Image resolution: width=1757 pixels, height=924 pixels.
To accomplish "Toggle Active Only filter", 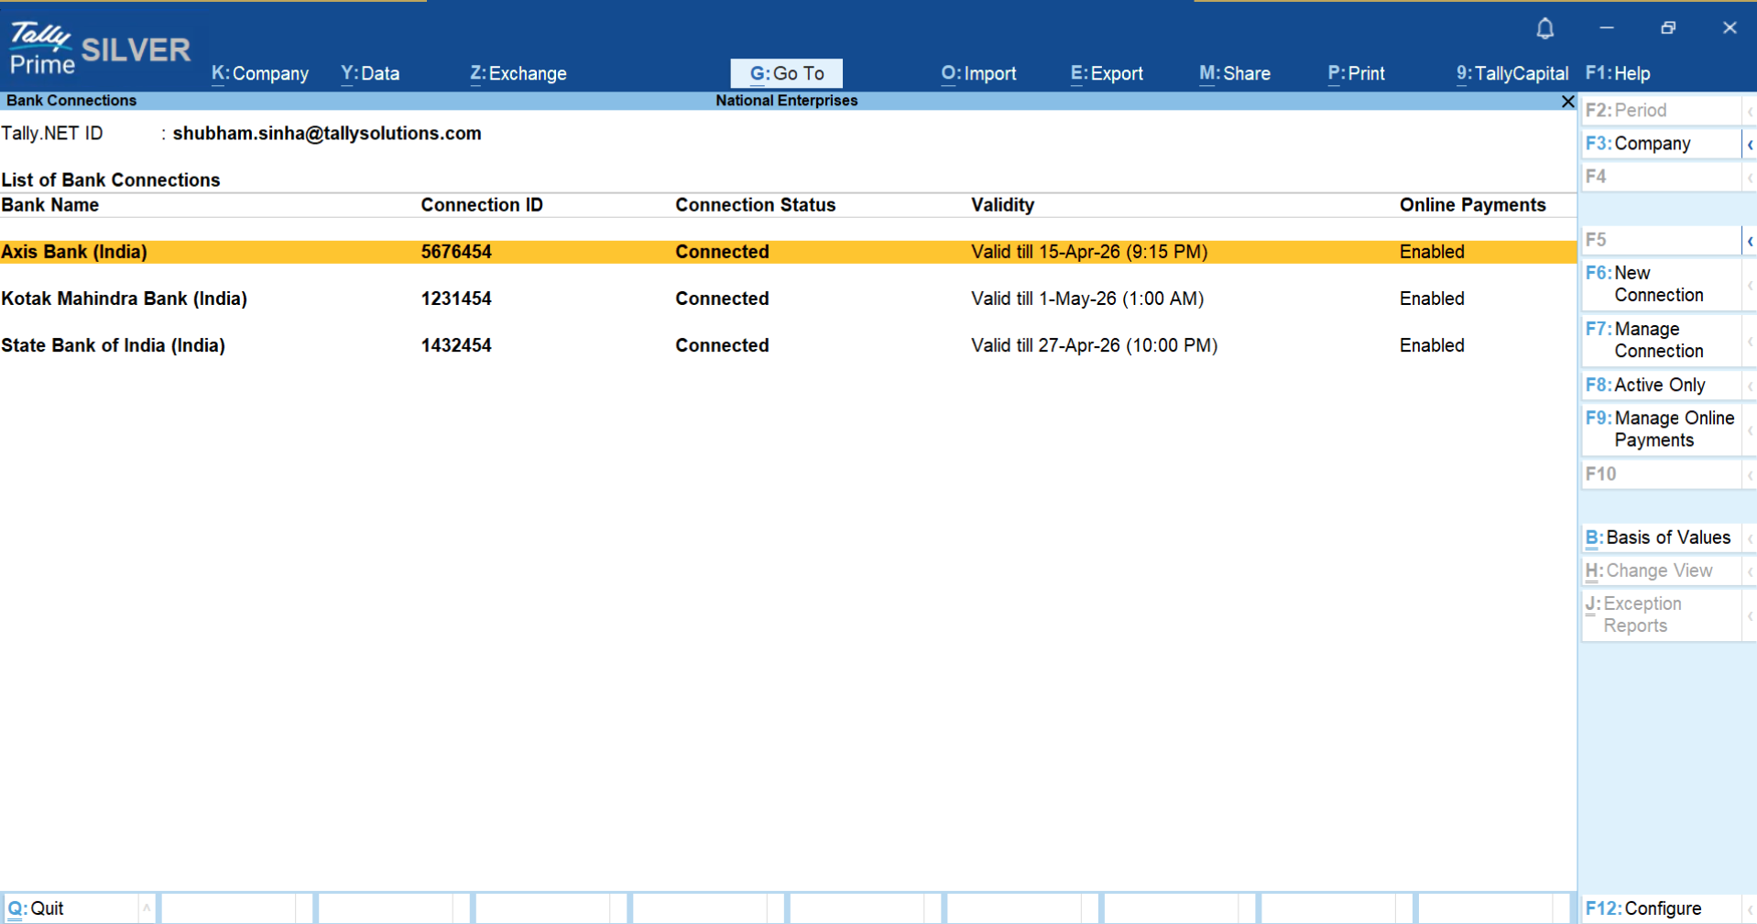I will click(1659, 386).
